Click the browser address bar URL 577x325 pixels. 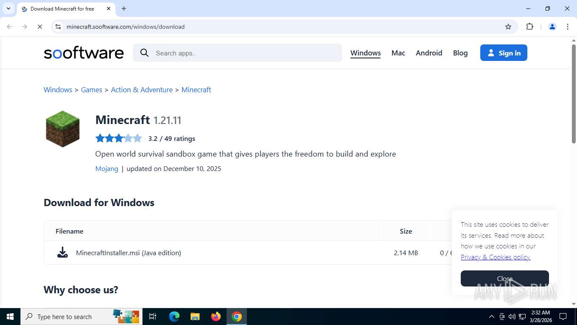[x=126, y=27]
